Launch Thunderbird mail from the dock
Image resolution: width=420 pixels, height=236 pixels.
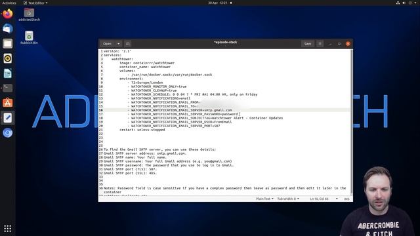tap(7, 28)
